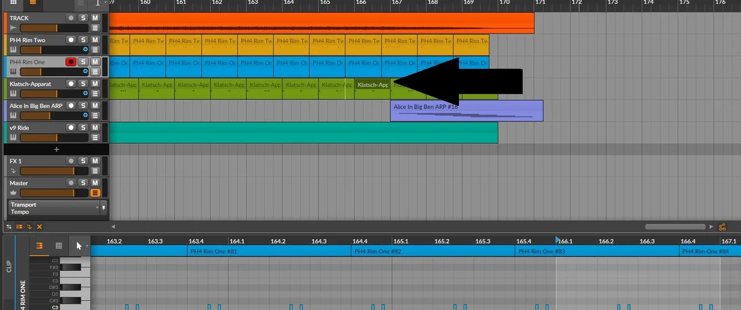Click the orange link icon beside scrollbar
741x310 pixels.
(x=722, y=227)
